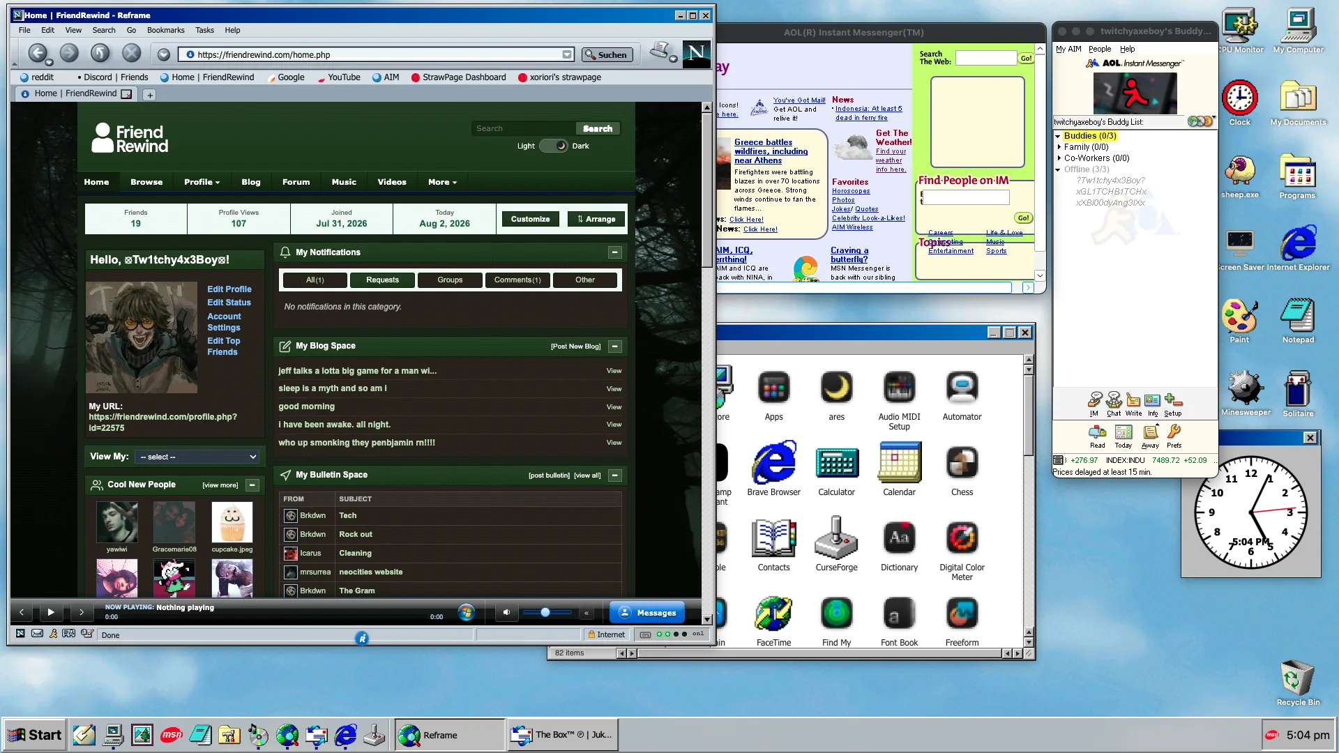This screenshot has width=1339, height=753.
Task: Stop loading the page in Reframe
Action: click(x=132, y=53)
